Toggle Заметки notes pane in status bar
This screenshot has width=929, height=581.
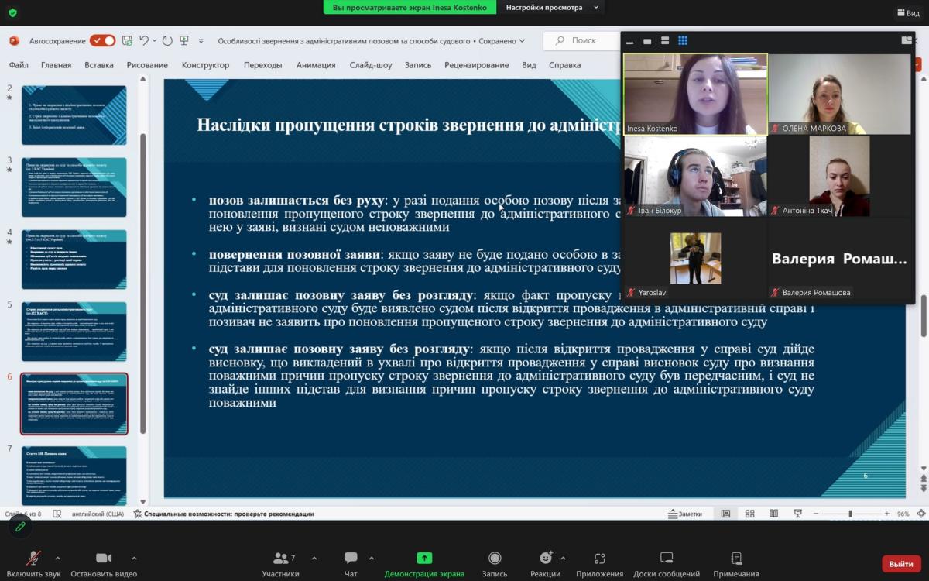point(686,514)
